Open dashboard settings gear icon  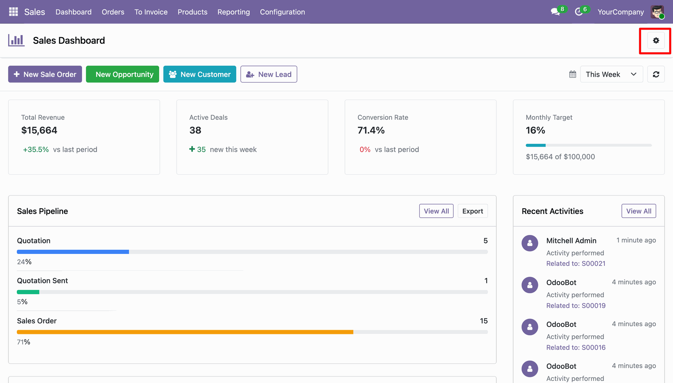click(x=656, y=41)
